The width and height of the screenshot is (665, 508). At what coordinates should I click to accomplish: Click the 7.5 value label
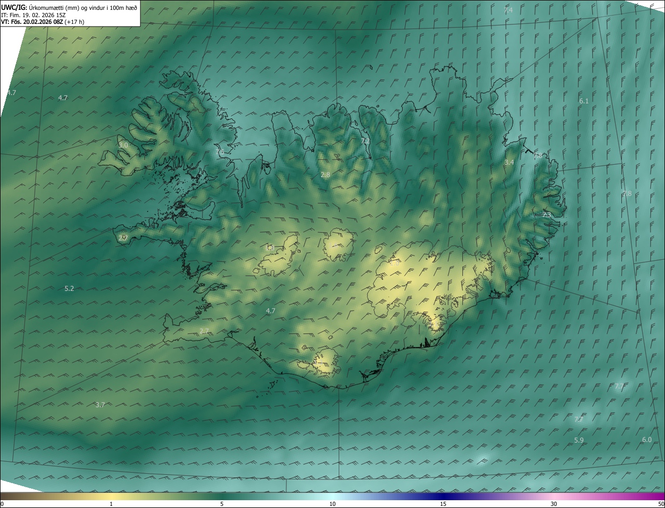click(220, 152)
